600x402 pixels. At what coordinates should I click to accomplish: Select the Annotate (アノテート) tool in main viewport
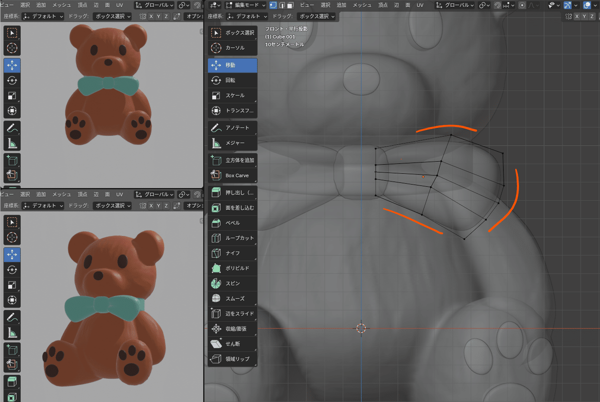click(x=232, y=127)
